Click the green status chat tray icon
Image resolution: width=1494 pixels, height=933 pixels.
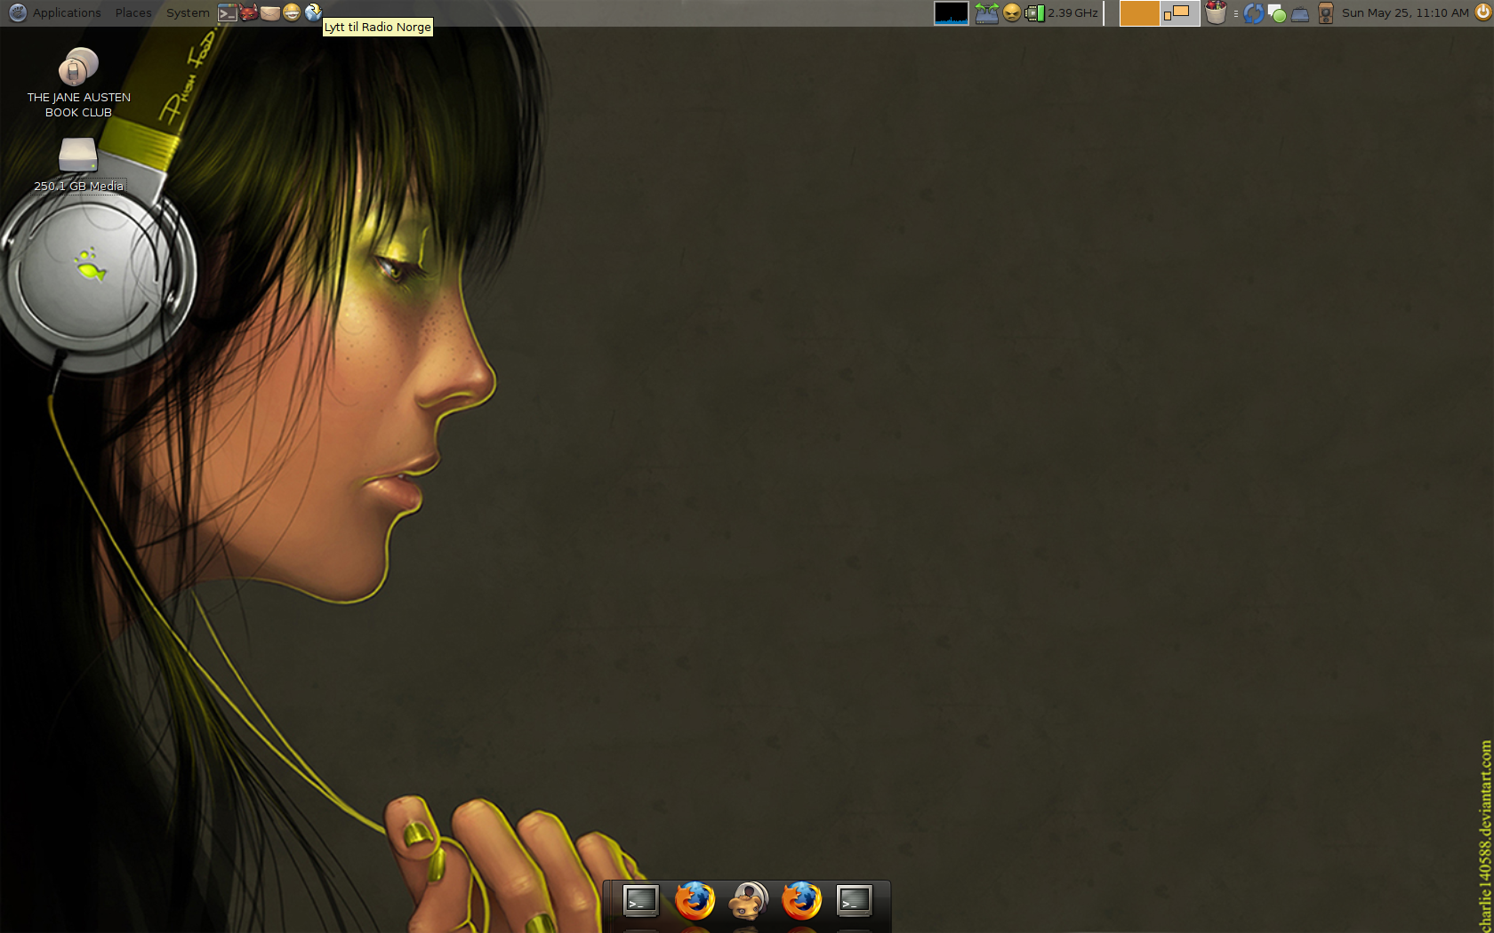pos(1277,12)
